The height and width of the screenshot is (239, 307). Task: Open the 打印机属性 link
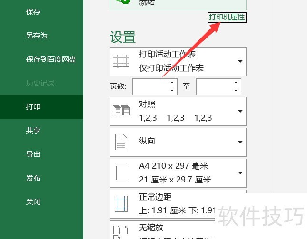(x=227, y=17)
